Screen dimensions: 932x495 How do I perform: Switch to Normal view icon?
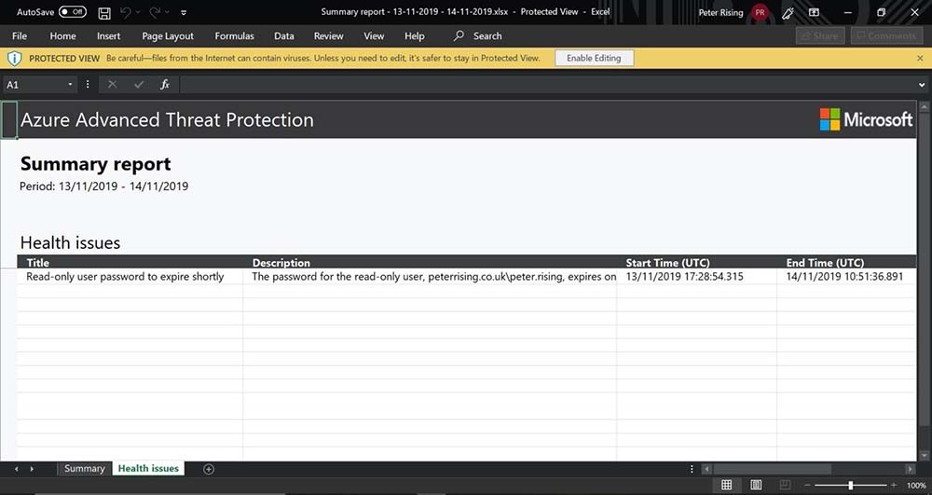pos(726,485)
